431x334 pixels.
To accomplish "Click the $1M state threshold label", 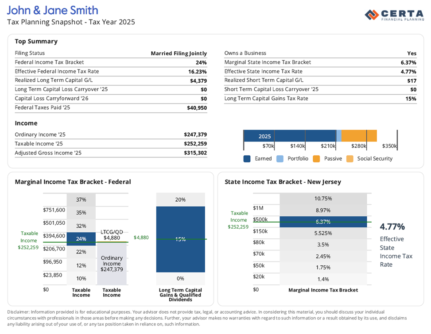I will click(x=258, y=208).
